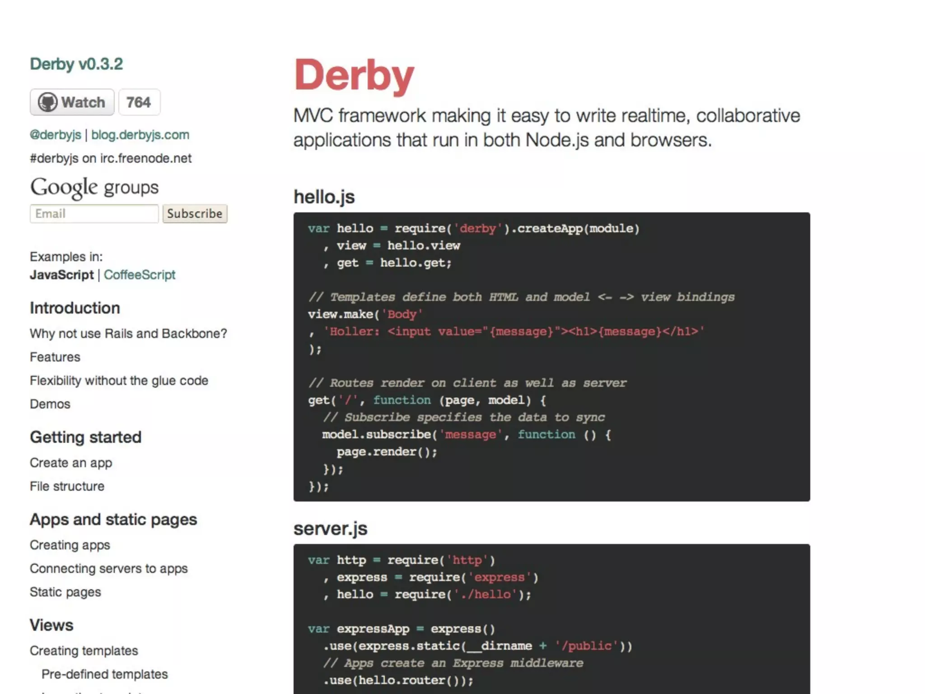Open the blog.derbyjs.com link

140,135
